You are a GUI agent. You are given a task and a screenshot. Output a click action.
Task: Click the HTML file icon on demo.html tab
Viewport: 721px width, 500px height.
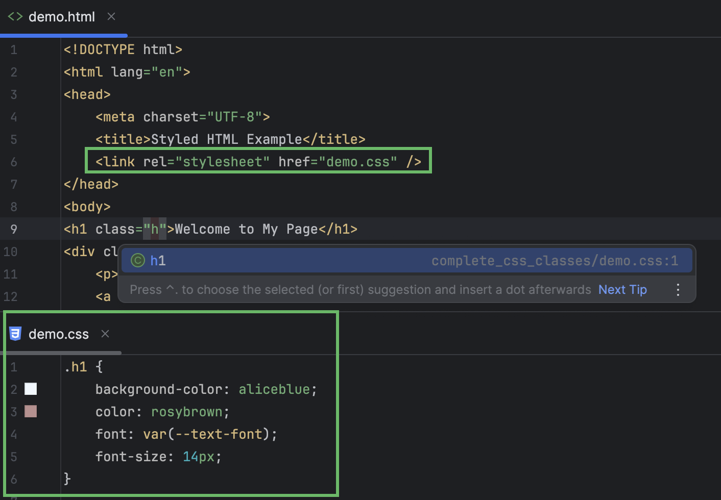(15, 17)
